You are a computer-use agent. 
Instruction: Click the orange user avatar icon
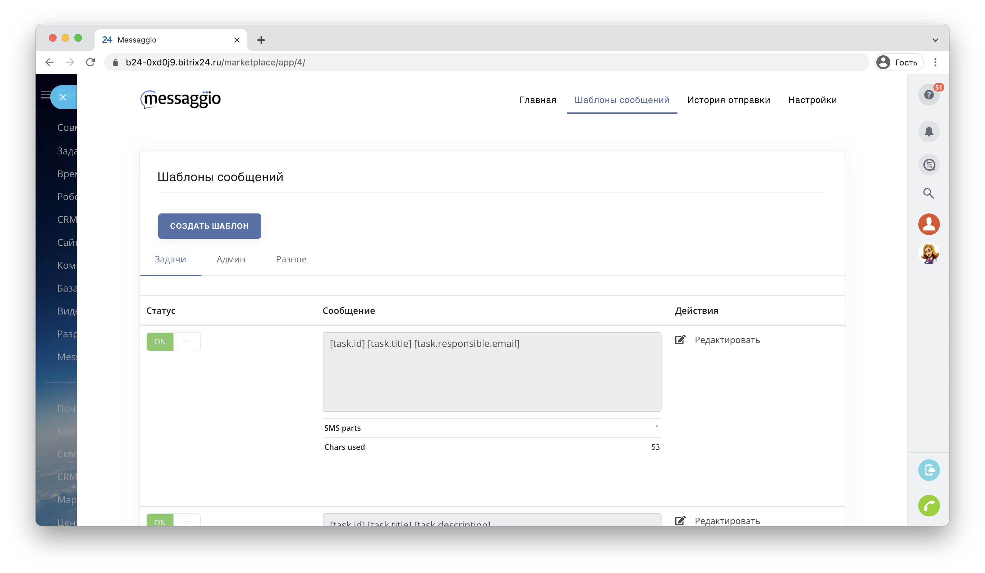coord(928,224)
